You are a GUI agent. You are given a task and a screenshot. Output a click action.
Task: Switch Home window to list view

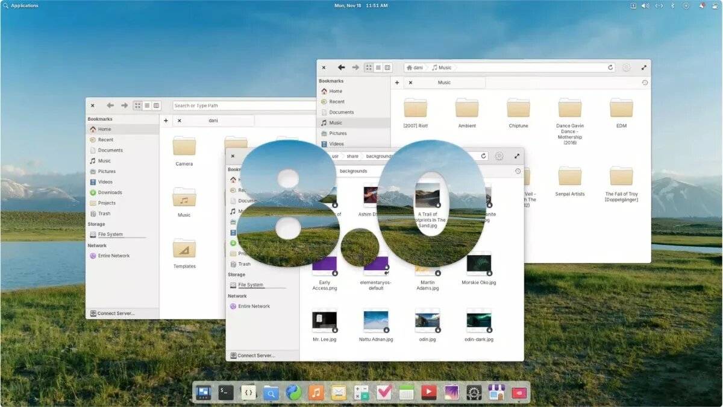point(147,106)
